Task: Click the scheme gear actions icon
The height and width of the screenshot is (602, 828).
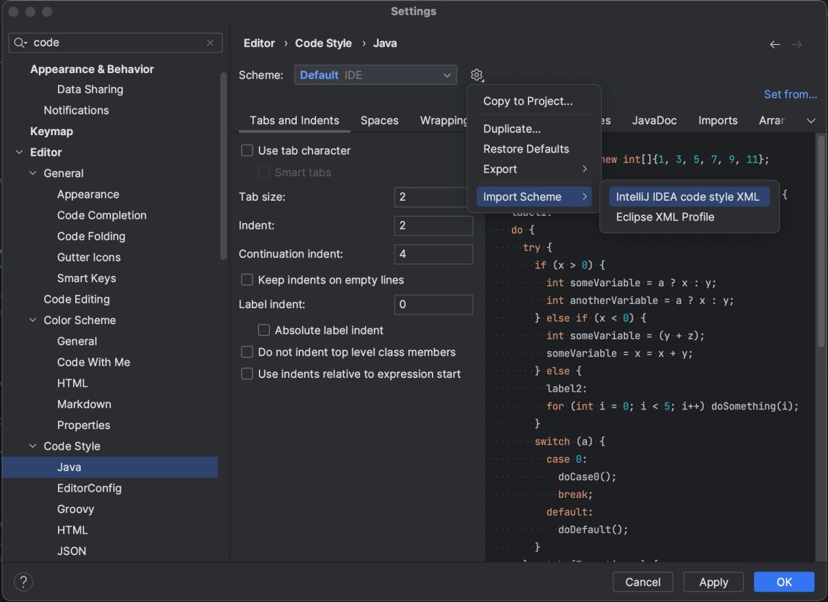Action: click(x=477, y=75)
